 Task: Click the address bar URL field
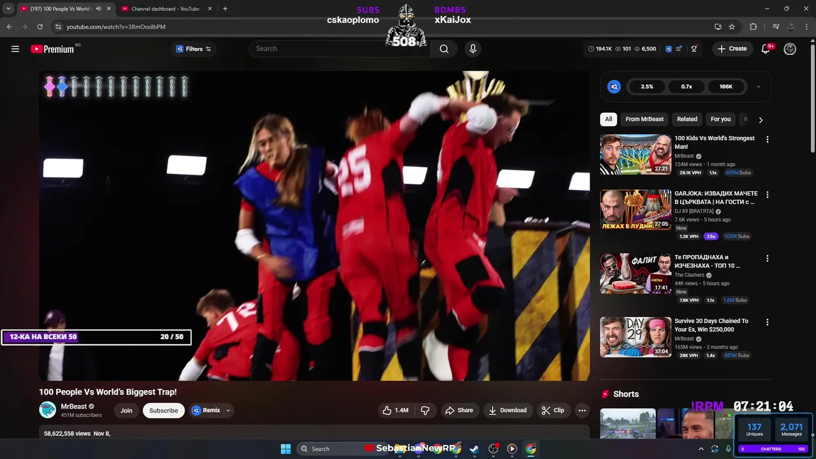coord(382,27)
